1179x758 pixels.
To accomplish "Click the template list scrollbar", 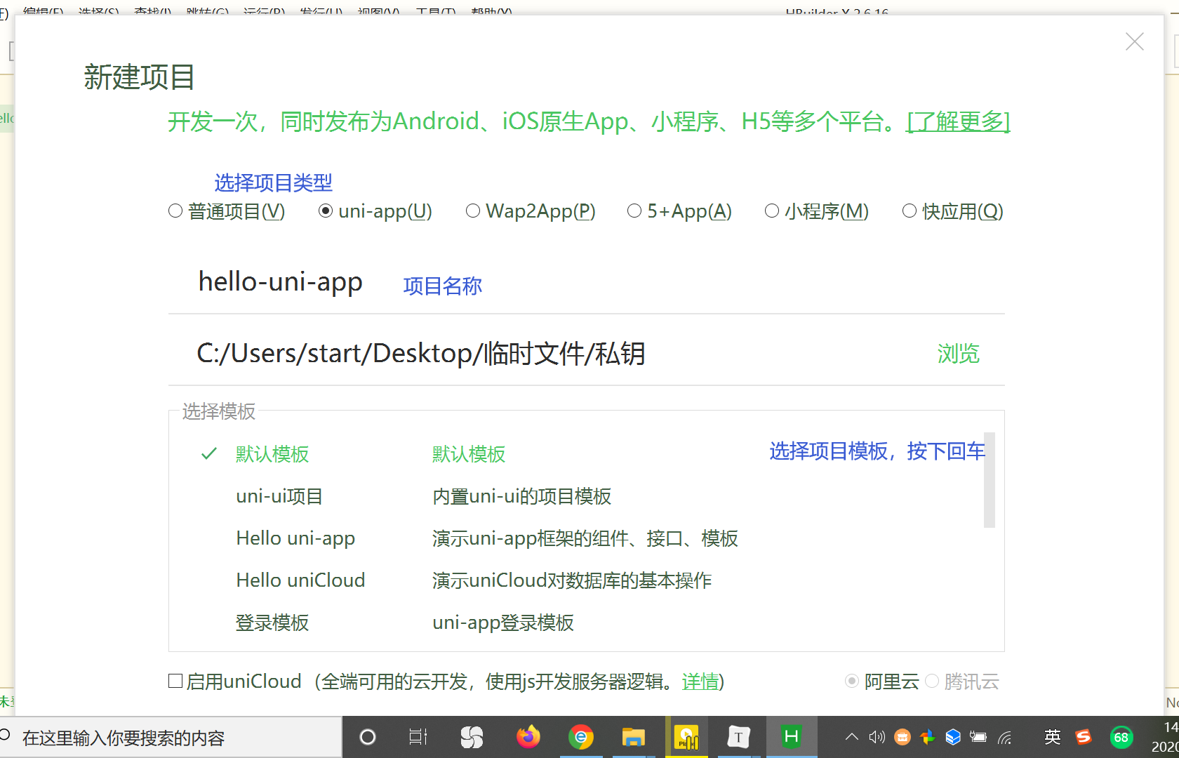I will pos(990,480).
